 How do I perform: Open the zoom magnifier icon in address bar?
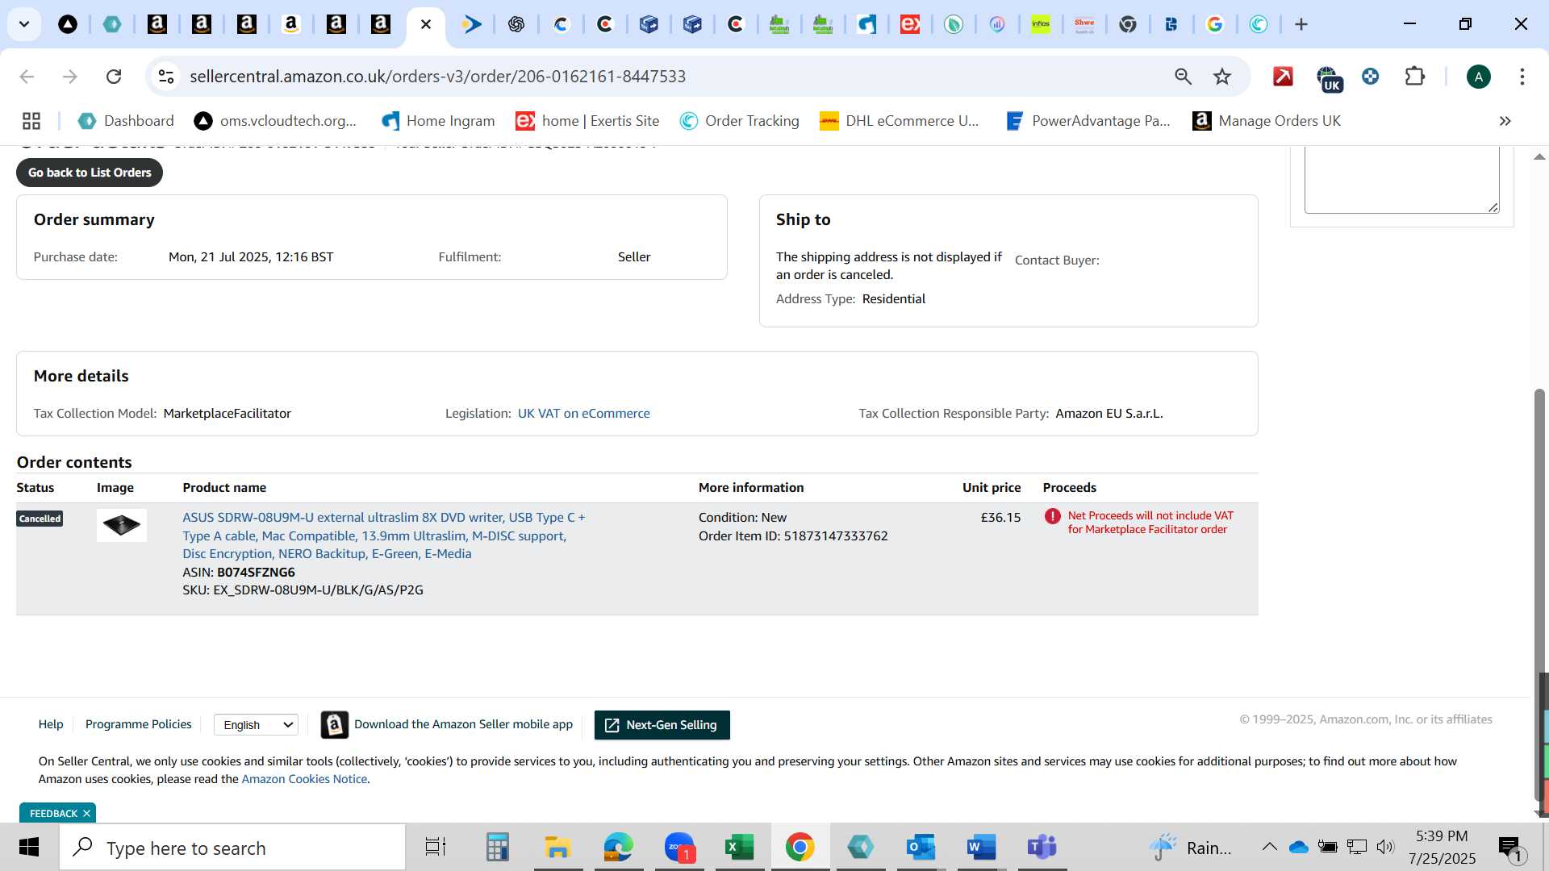tap(1183, 77)
